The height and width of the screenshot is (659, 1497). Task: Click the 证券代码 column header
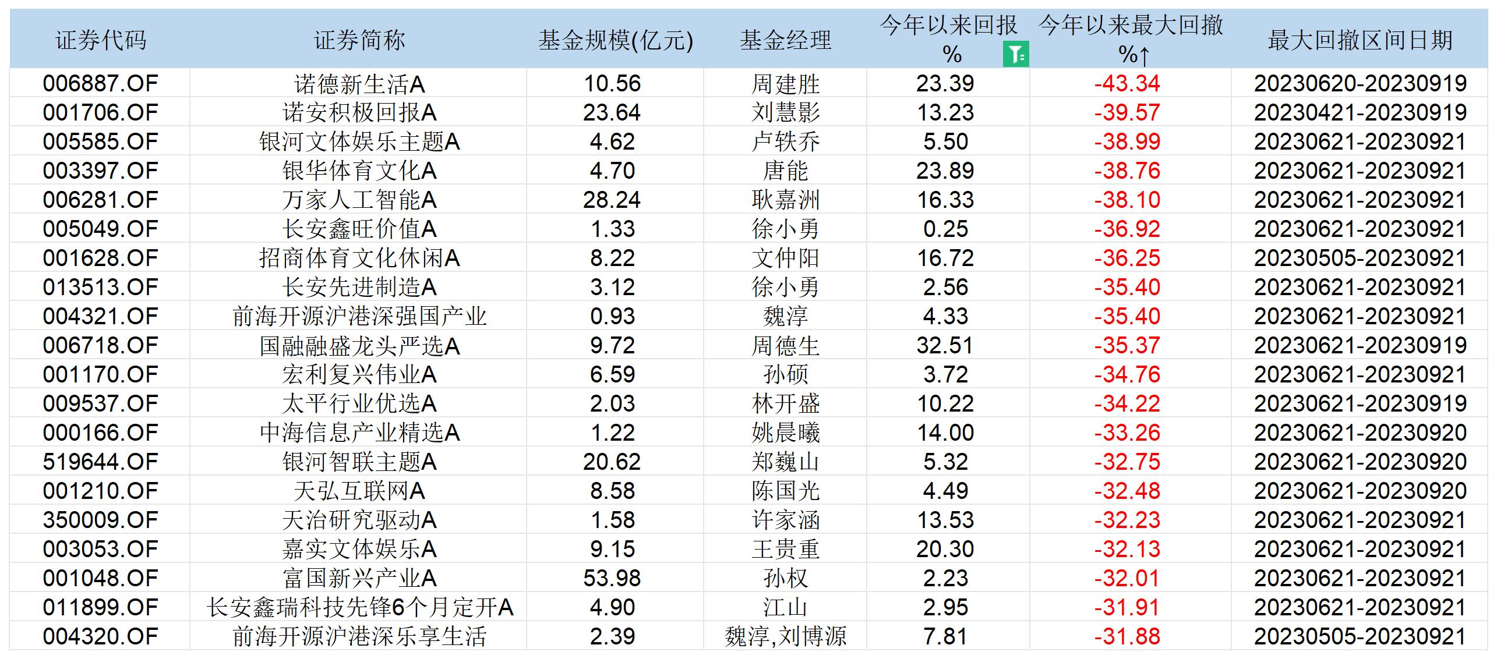(100, 40)
